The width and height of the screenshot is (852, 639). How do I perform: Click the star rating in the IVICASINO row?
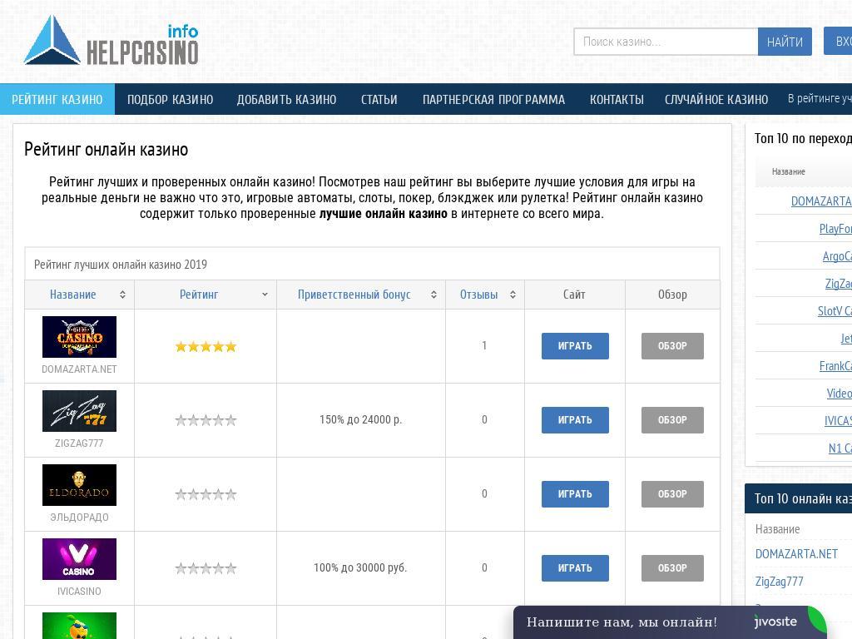[206, 568]
